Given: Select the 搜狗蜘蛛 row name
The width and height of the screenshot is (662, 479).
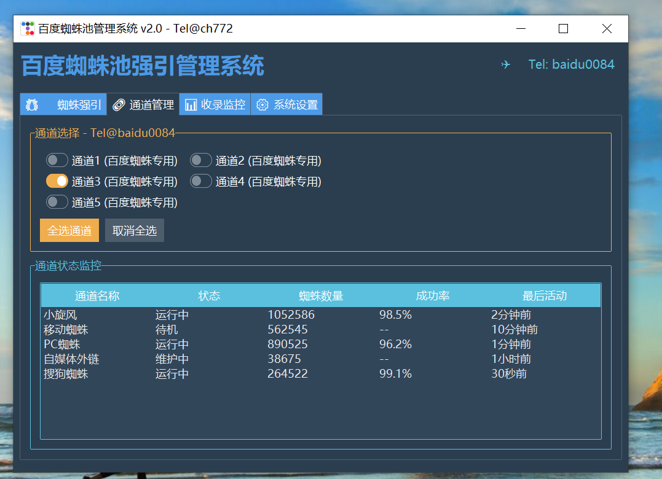Looking at the screenshot, I should pos(66,374).
